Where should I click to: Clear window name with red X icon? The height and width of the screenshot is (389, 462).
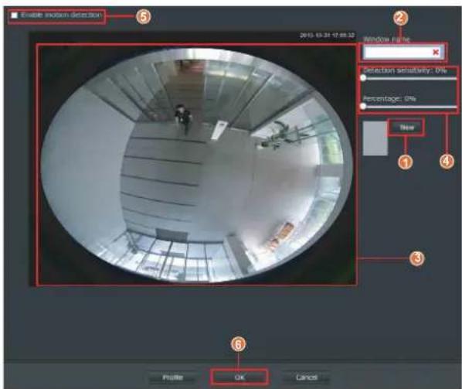(x=436, y=52)
